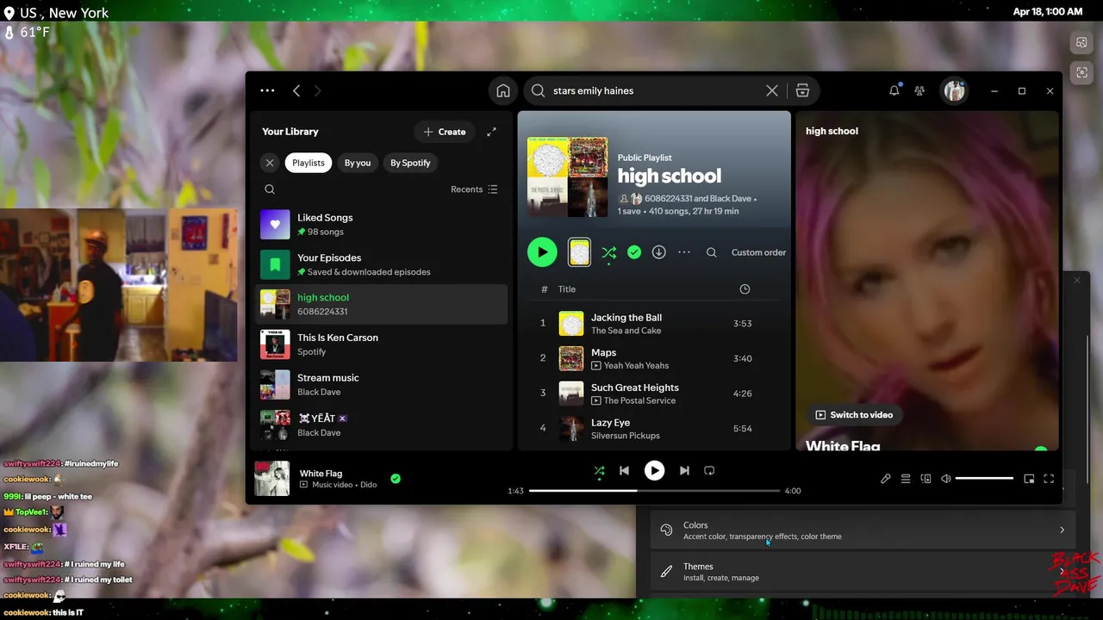Screen dimensions: 1103x620
Task: Sort by the duration clock column
Action: 745,289
